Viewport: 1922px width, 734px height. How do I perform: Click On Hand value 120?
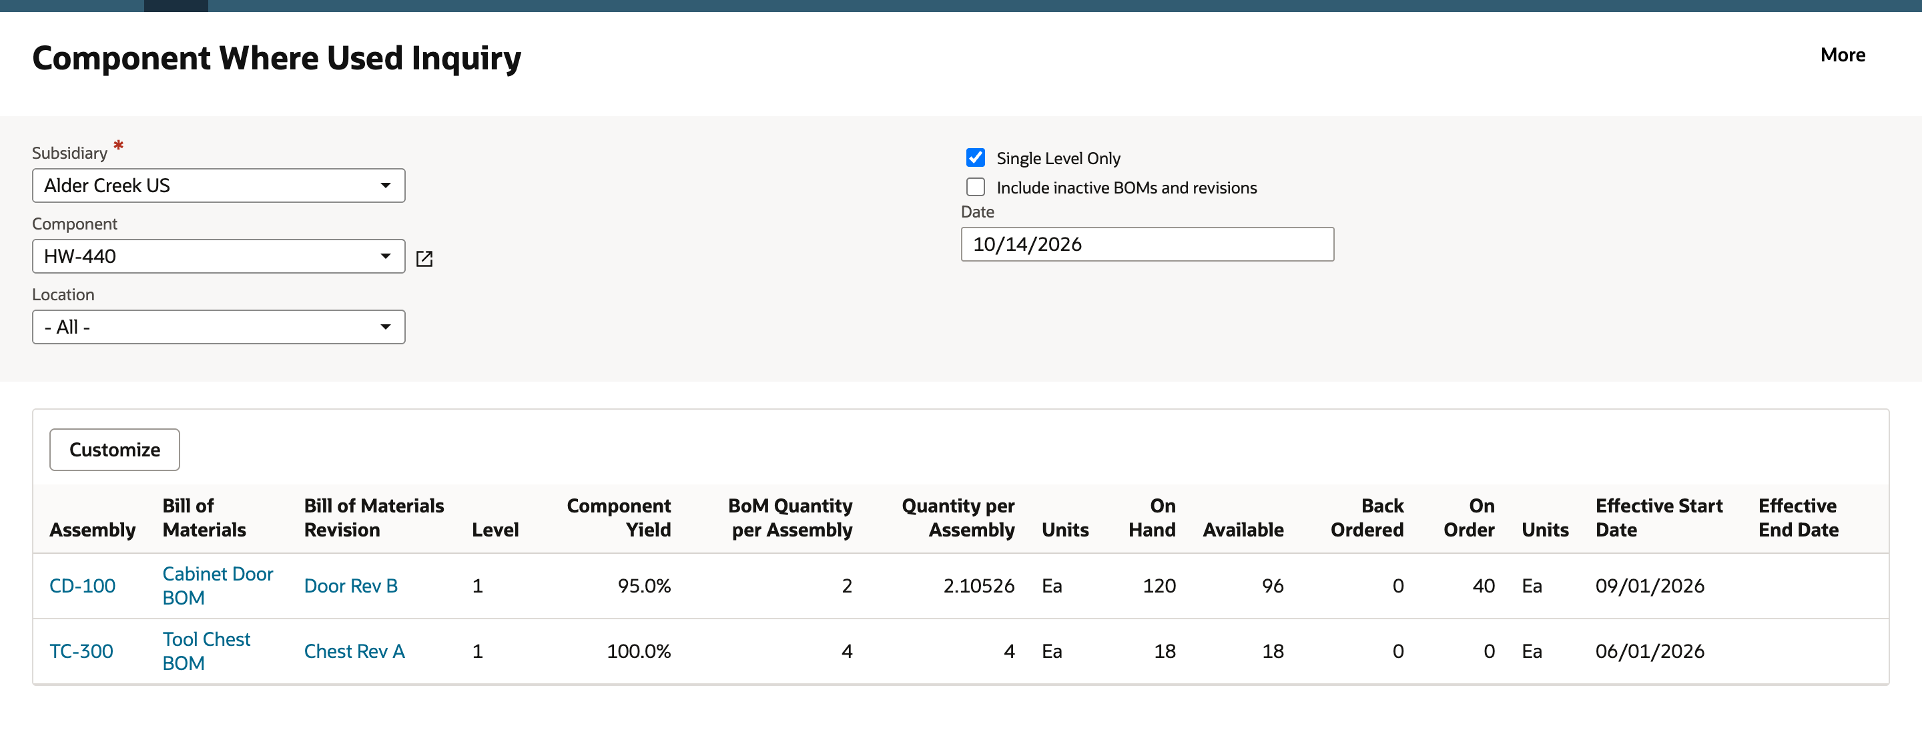tap(1159, 586)
